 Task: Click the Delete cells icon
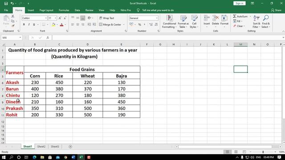coord(216,18)
